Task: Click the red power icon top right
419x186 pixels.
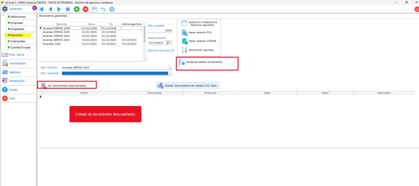Action: point(417,9)
